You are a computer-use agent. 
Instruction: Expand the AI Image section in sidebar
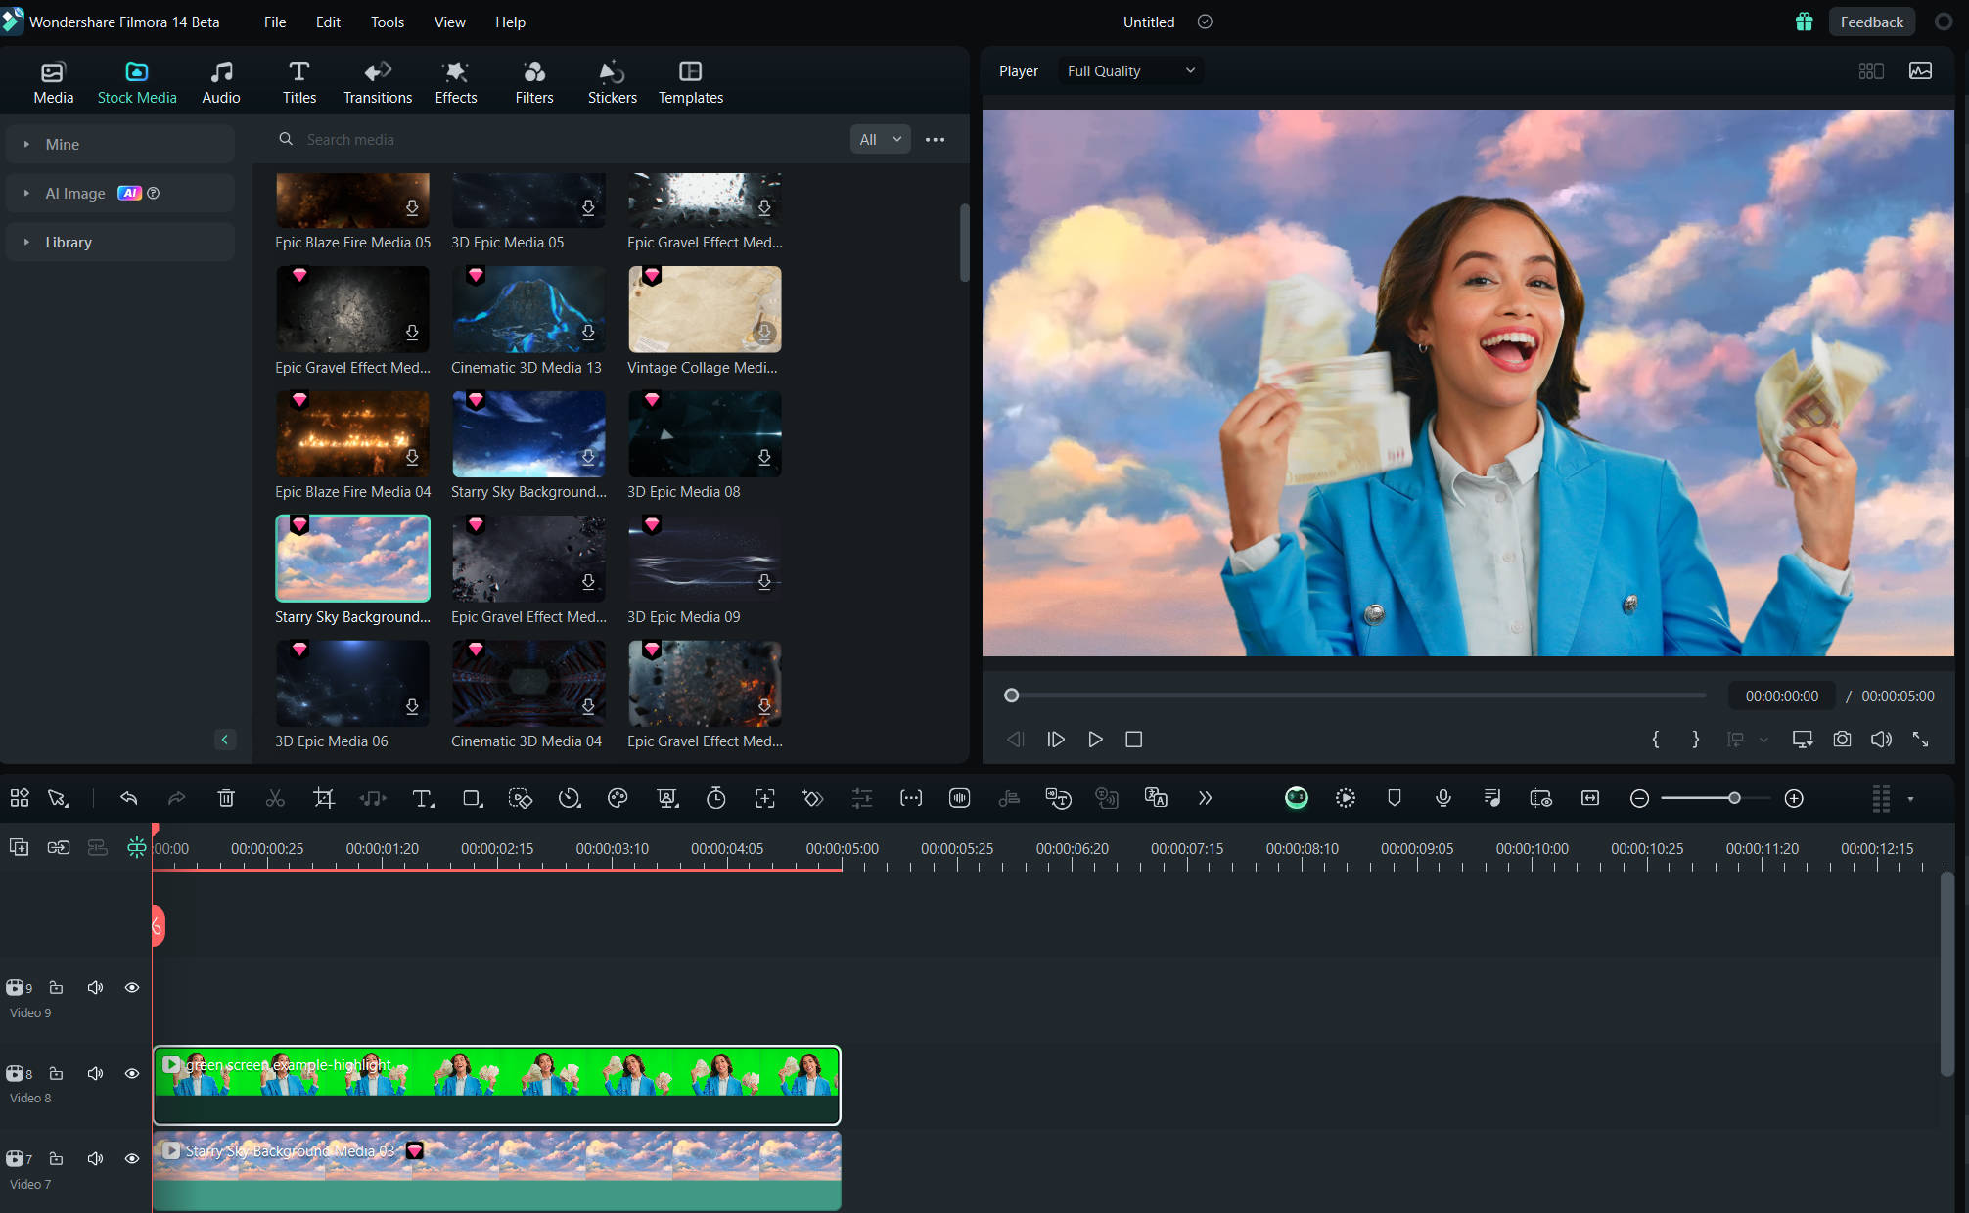(x=26, y=193)
